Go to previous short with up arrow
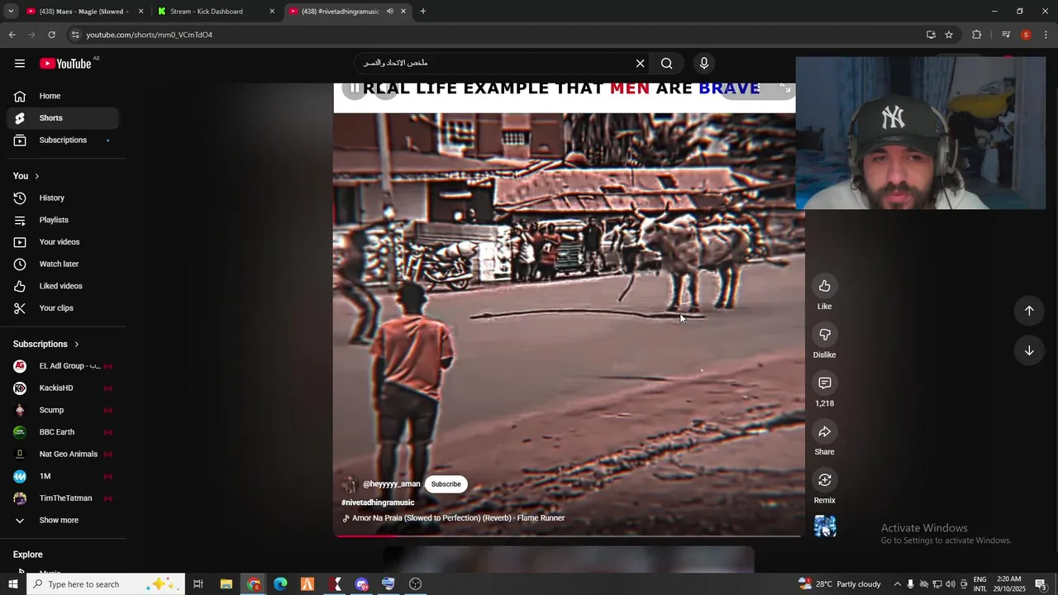This screenshot has width=1058, height=595. (1029, 311)
